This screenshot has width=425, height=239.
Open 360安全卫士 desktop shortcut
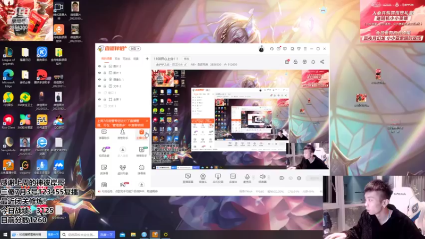point(25,99)
